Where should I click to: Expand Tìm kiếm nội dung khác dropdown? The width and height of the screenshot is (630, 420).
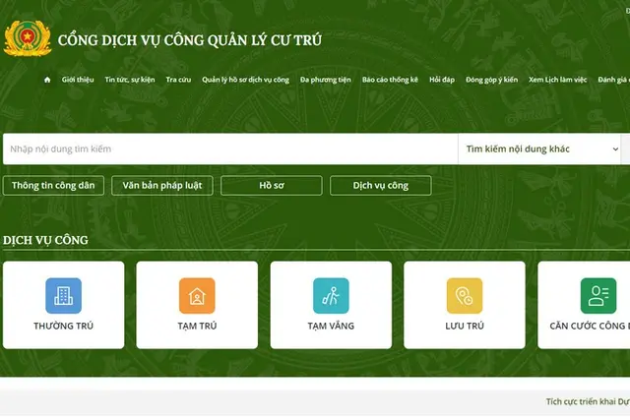539,149
